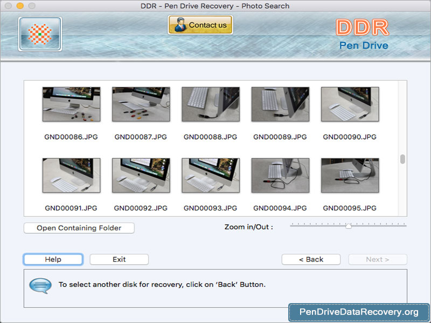The image size is (431, 323).
Task: Open the Help dialog
Action: [53, 259]
